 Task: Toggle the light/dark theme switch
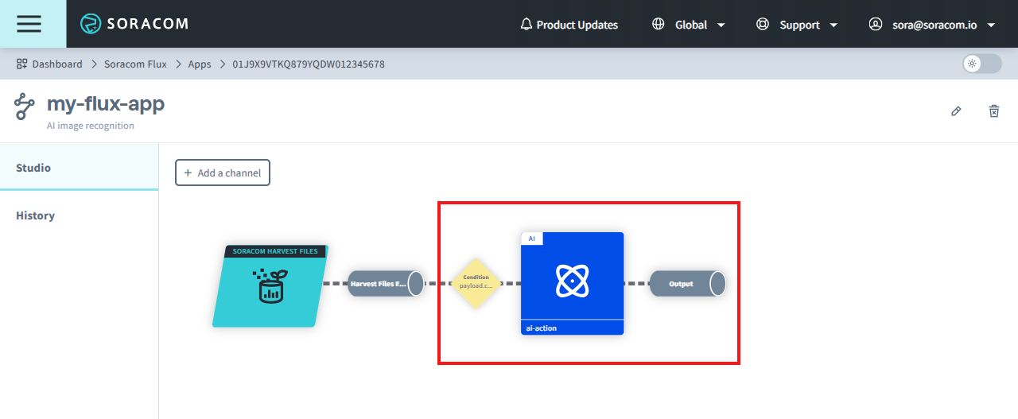tap(982, 64)
